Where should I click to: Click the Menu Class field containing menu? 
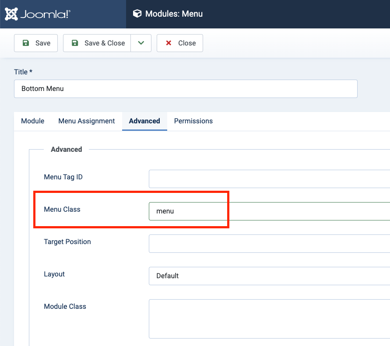click(x=269, y=211)
